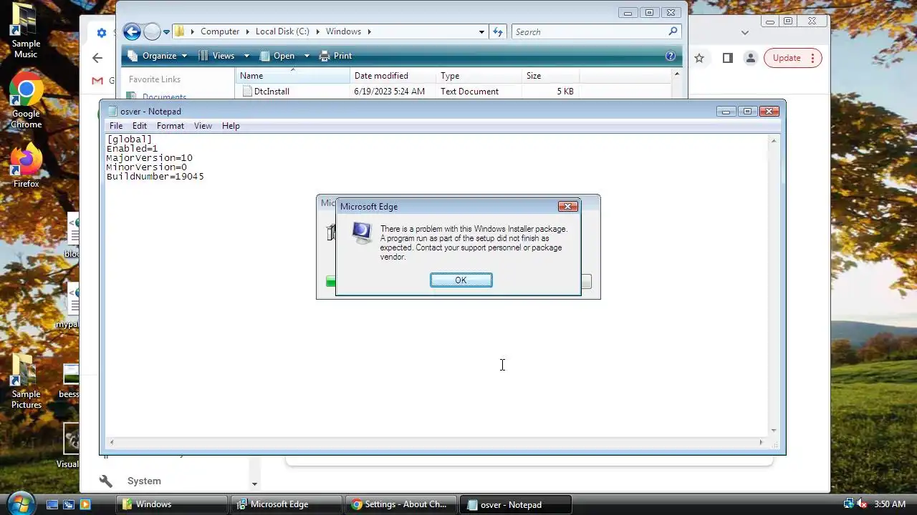
Task: Click the 3:50 AM system clock
Action: 890,504
